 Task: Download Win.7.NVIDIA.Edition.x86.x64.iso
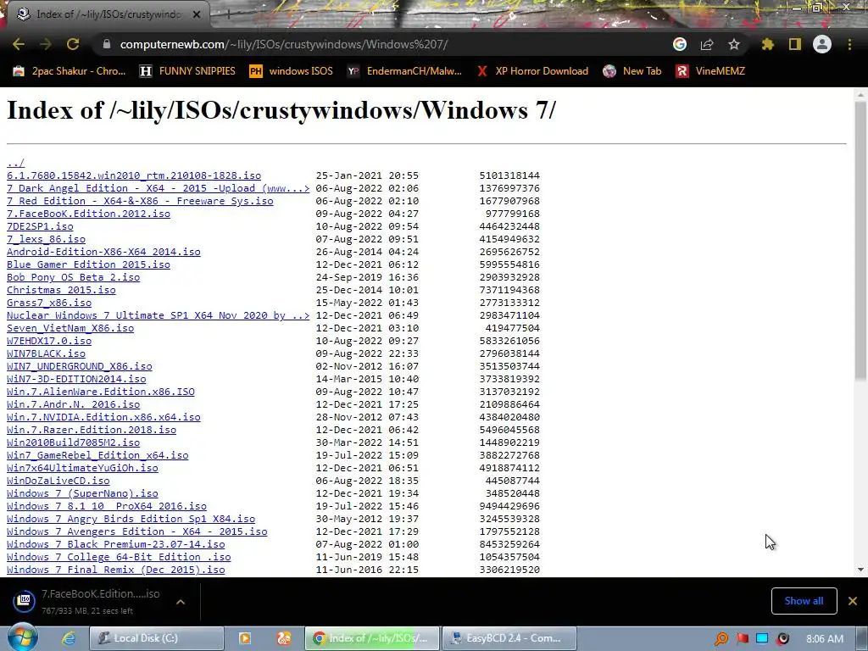103,417
